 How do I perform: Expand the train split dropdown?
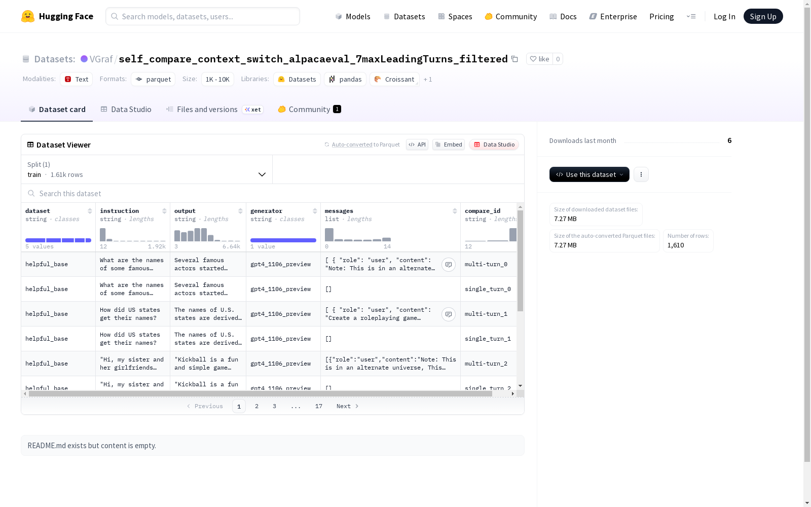pyautogui.click(x=147, y=169)
